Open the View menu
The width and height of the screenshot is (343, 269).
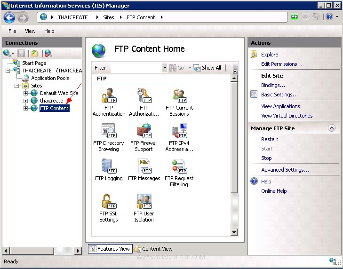click(x=30, y=31)
